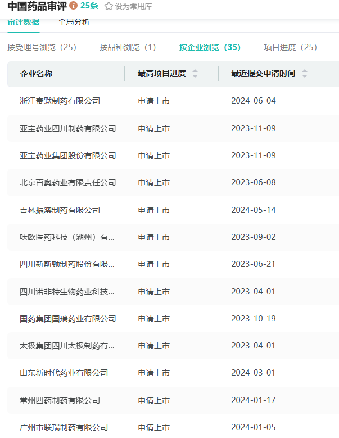This screenshot has height=438, width=339.
Task: Click the 最近提交申请时间 header text
Action: [x=263, y=73]
